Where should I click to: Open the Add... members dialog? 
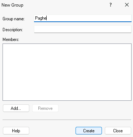[x=16, y=108]
